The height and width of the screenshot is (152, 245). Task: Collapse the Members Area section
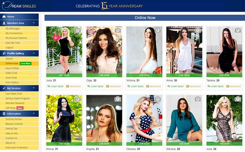click(x=34, y=23)
